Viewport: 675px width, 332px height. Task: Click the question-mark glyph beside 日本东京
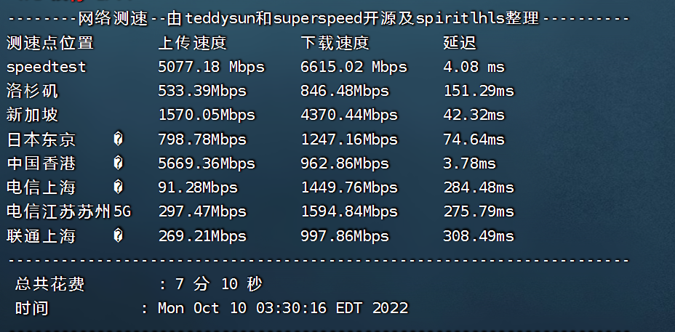pos(119,139)
